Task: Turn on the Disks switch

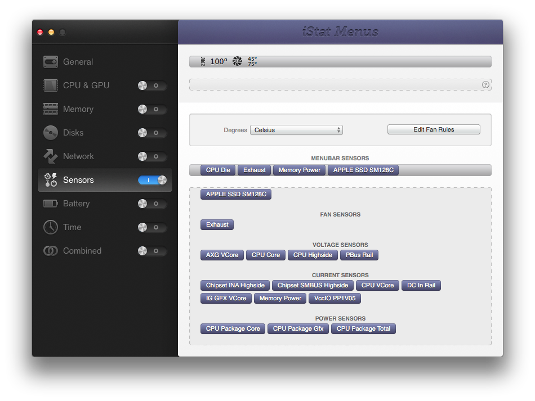Action: 152,133
